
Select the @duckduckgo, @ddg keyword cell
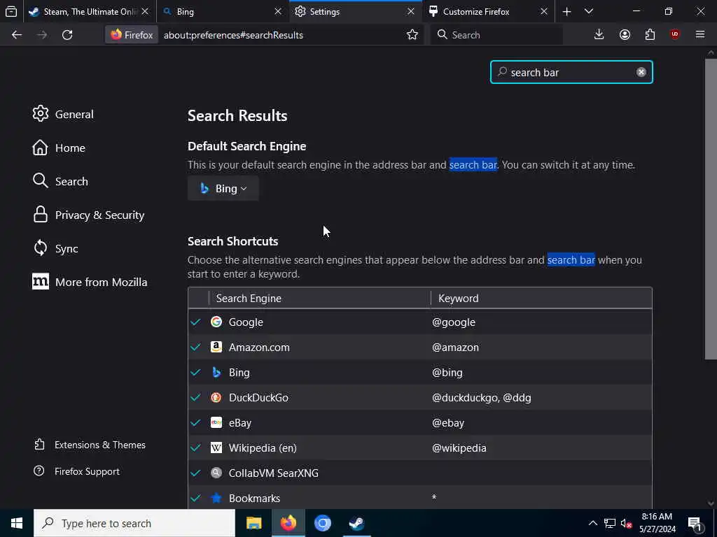482,398
